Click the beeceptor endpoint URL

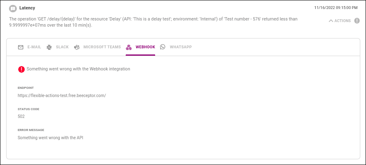point(62,95)
